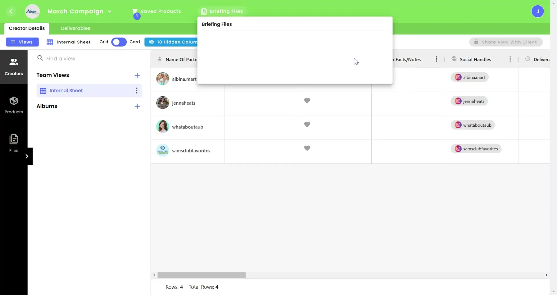Viewport: 557px width, 295px height.
Task: Open Internal Sheet view options menu
Action: coord(136,91)
